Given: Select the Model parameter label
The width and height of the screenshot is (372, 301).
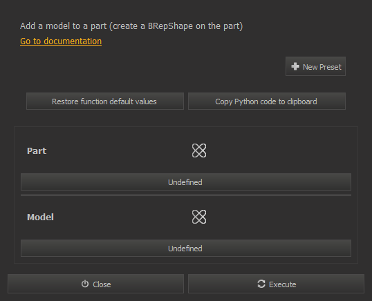Looking at the screenshot, I should pyautogui.click(x=40, y=217).
